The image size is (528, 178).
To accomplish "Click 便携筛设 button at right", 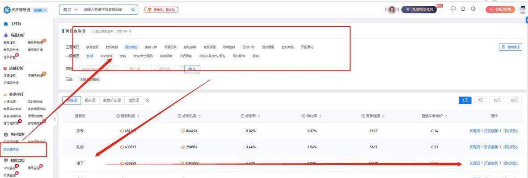I will click(x=510, y=47).
